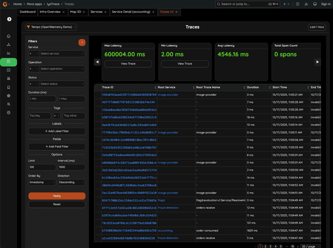Open the Help question-mark icon
This screenshot has height=248, width=333.
[298, 4]
